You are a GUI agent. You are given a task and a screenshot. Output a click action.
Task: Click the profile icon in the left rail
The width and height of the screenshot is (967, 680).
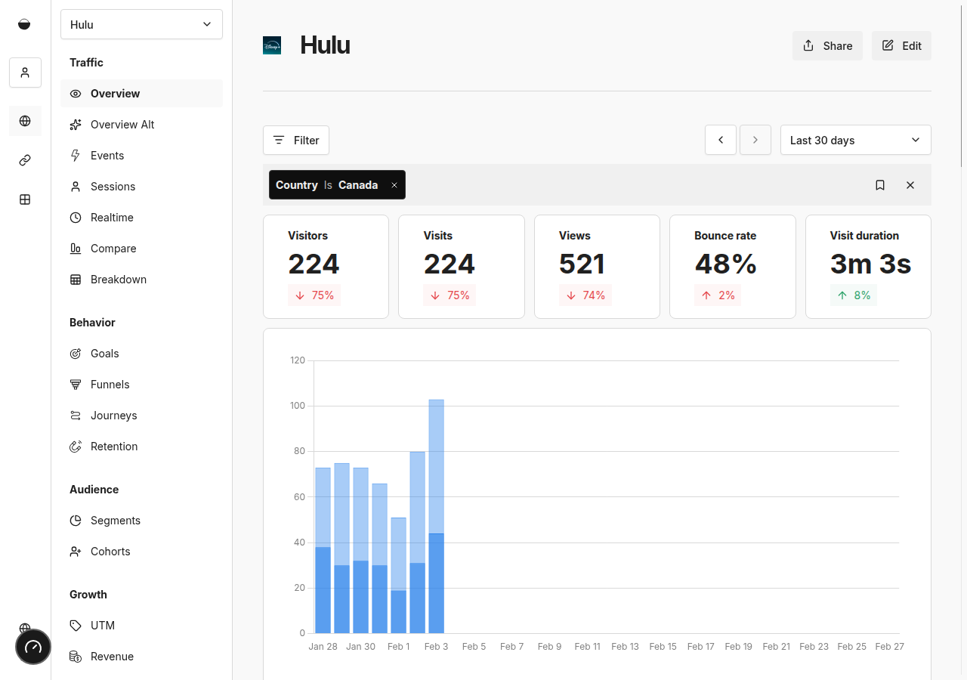25,73
